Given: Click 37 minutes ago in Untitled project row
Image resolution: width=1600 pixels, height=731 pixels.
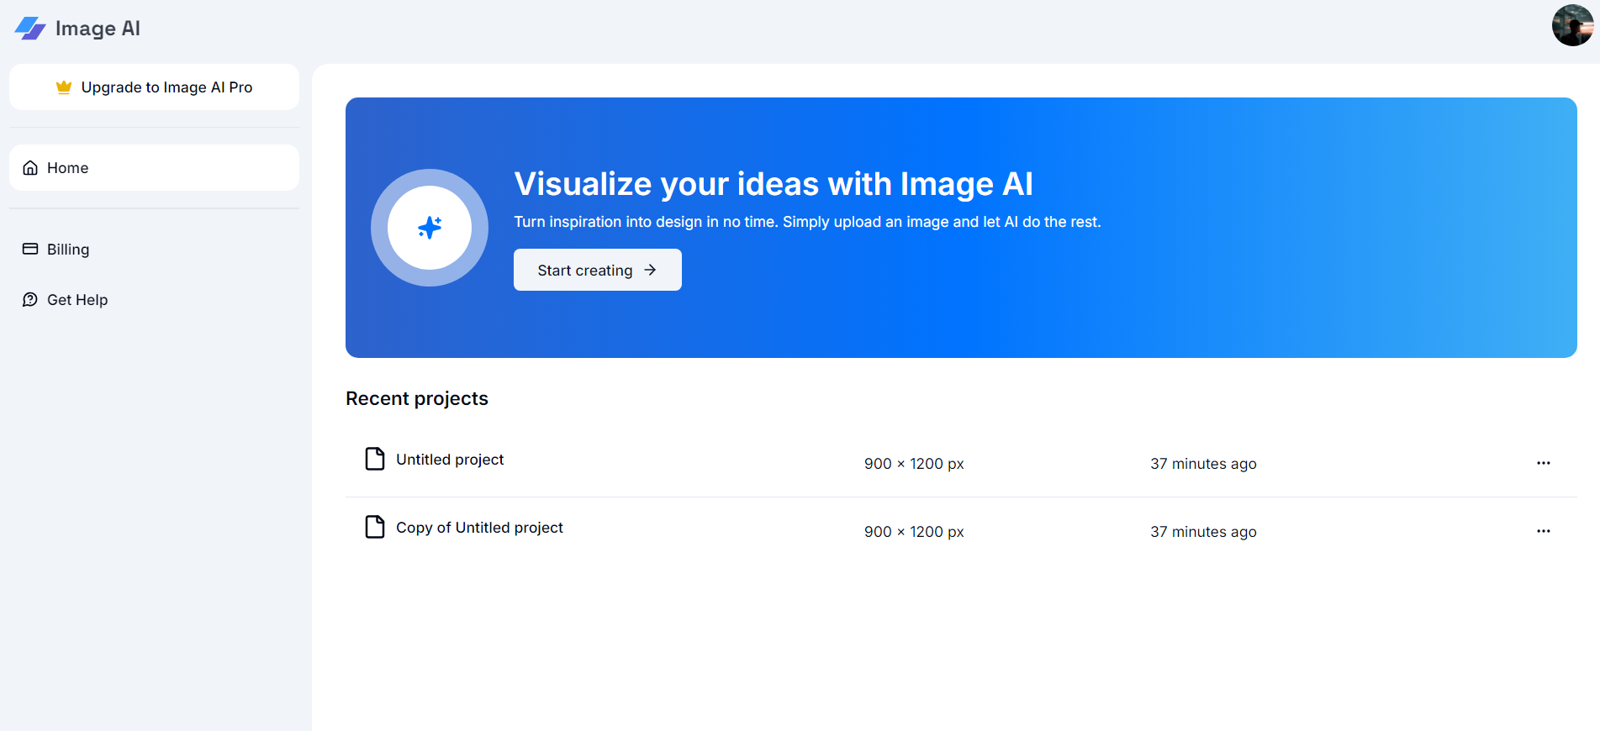Looking at the screenshot, I should (x=1203, y=464).
